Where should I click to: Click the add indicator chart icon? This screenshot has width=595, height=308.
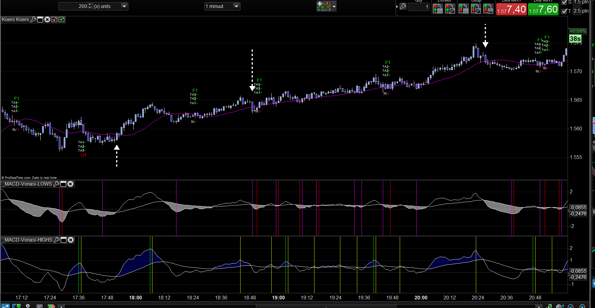point(324,6)
